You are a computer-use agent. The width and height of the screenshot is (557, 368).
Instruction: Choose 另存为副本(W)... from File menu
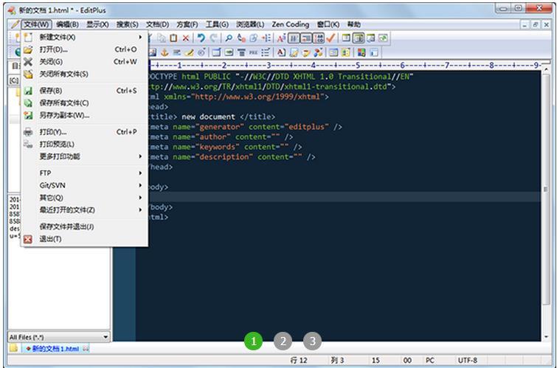point(64,115)
